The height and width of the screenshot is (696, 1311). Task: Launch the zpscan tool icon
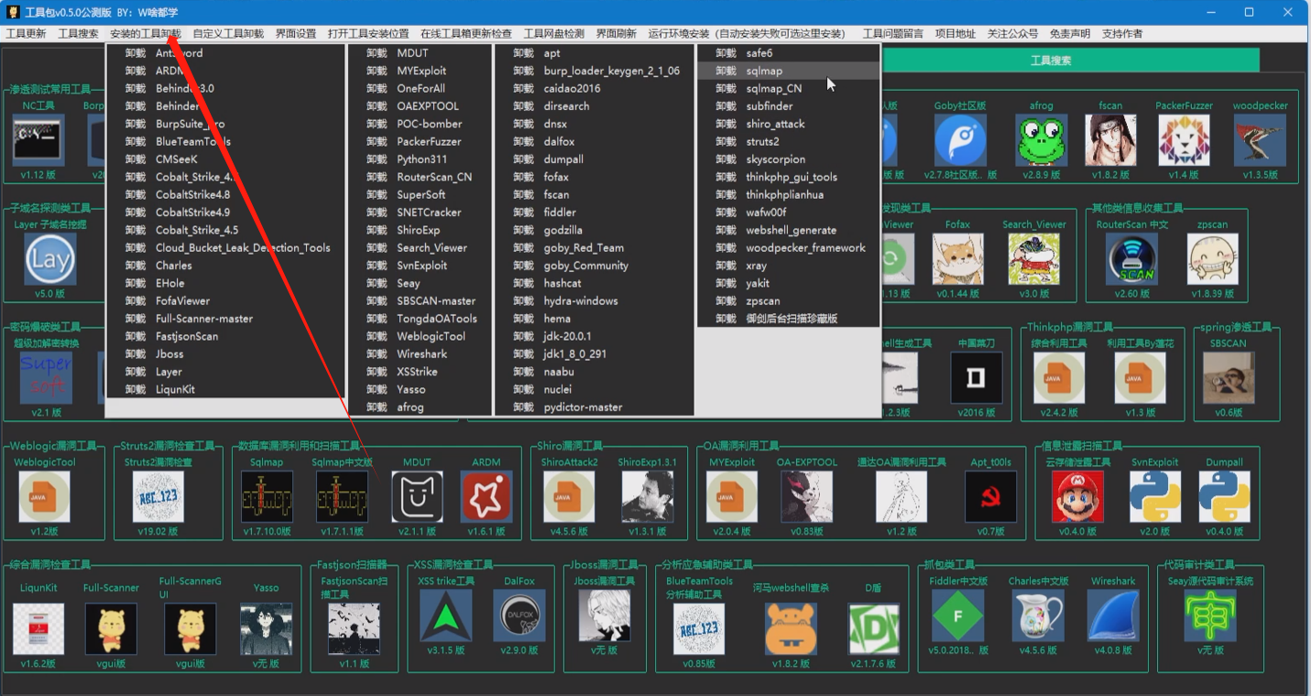pyautogui.click(x=1213, y=259)
